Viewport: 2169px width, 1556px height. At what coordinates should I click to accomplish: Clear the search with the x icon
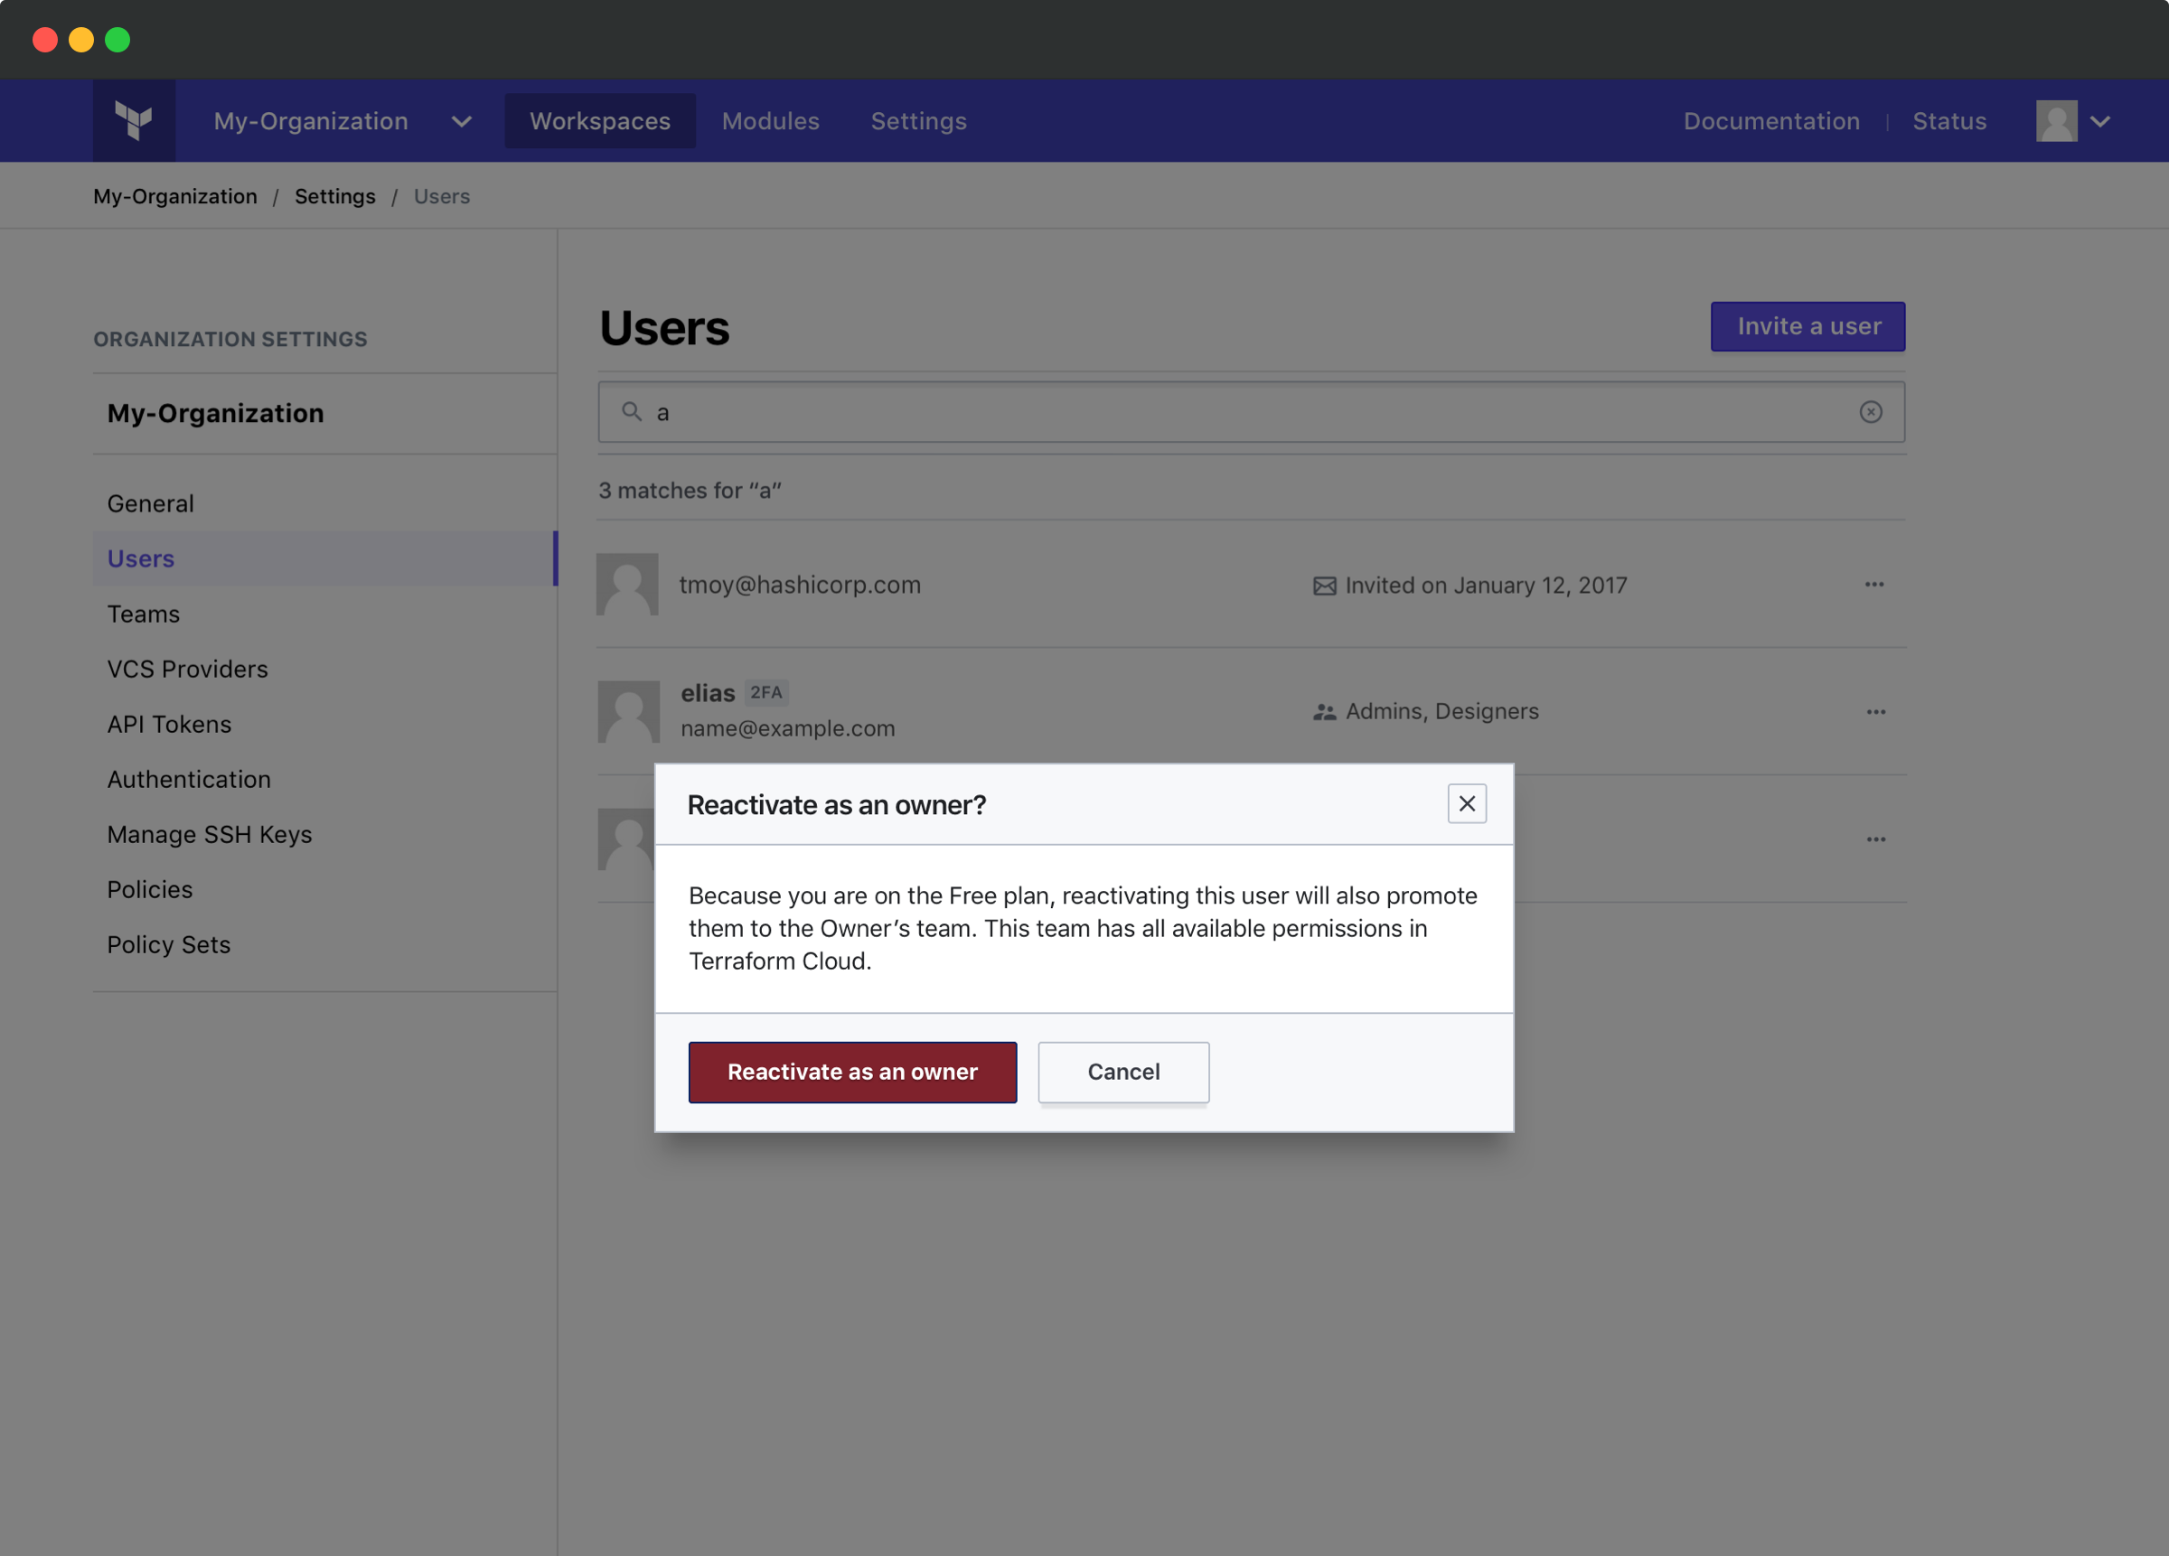click(x=1871, y=412)
